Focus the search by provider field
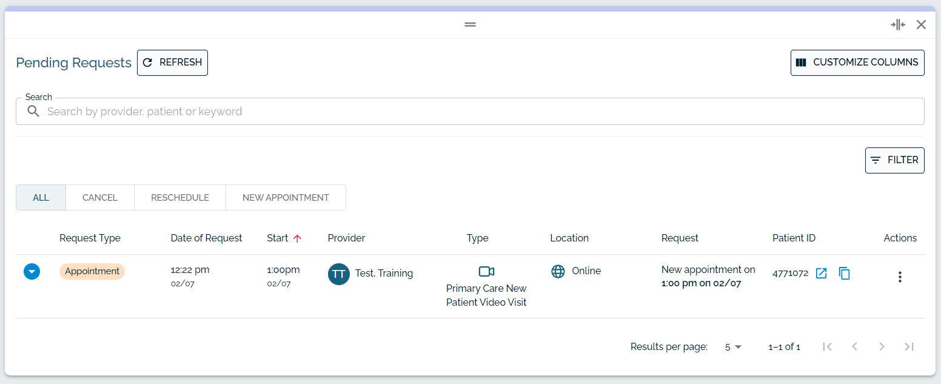 pyautogui.click(x=470, y=112)
